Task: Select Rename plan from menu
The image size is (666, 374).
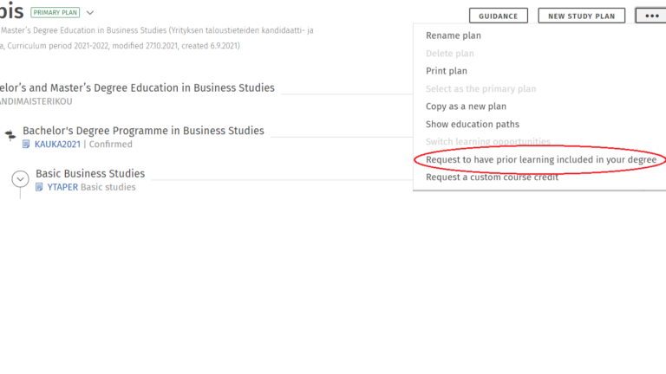Action: pos(453,35)
